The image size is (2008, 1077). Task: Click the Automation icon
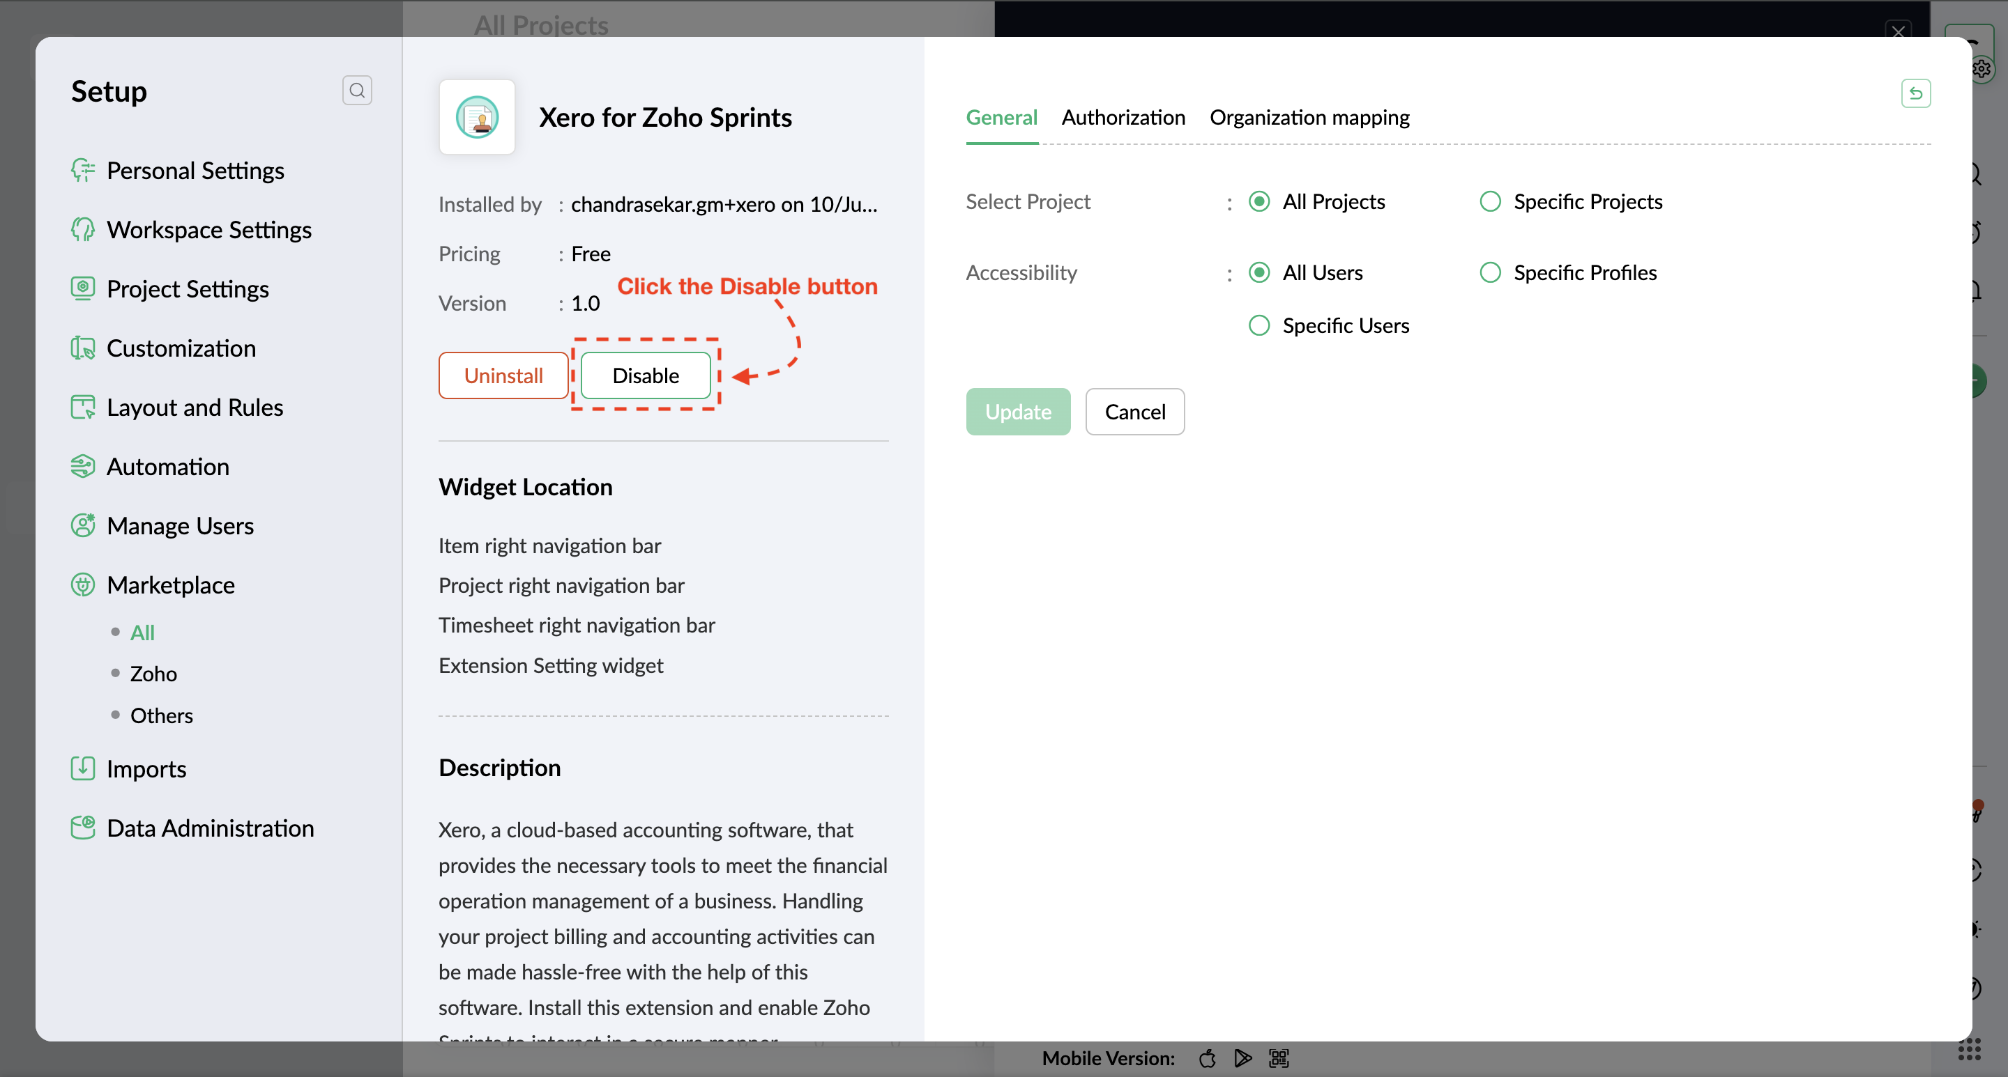83,465
